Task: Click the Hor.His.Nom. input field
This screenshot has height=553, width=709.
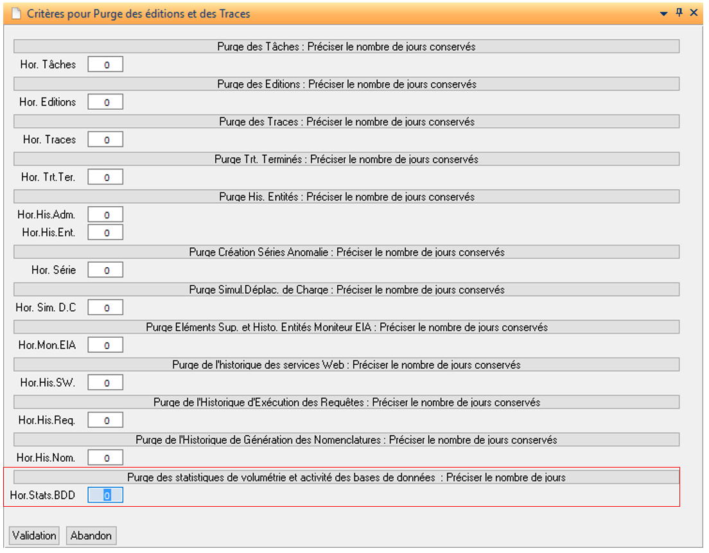Action: pos(105,458)
